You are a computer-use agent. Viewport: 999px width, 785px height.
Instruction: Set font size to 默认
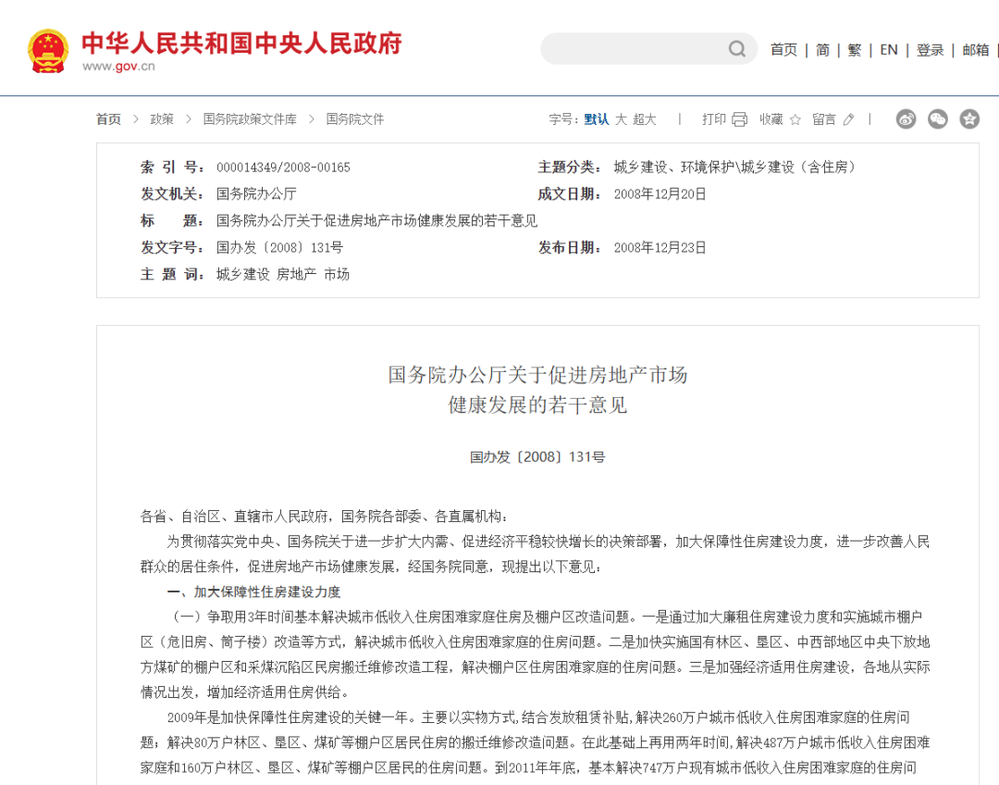597,119
